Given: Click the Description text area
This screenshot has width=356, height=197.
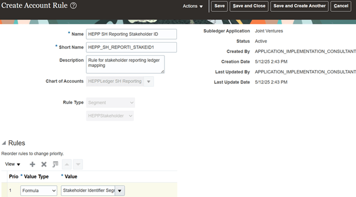Looking at the screenshot, I should [125, 64].
